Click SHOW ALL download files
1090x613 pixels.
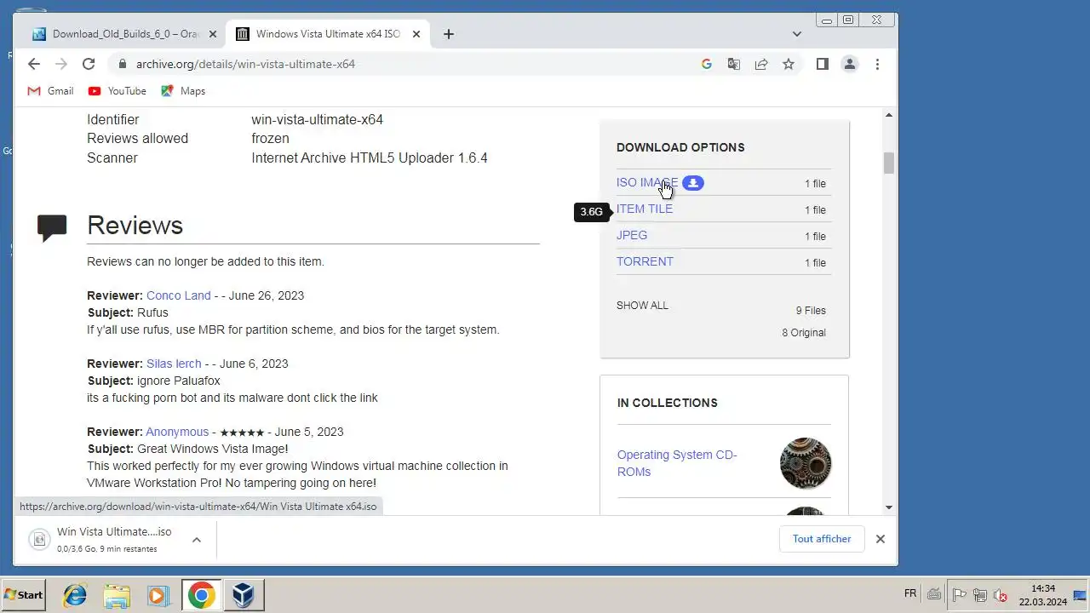[x=642, y=306]
